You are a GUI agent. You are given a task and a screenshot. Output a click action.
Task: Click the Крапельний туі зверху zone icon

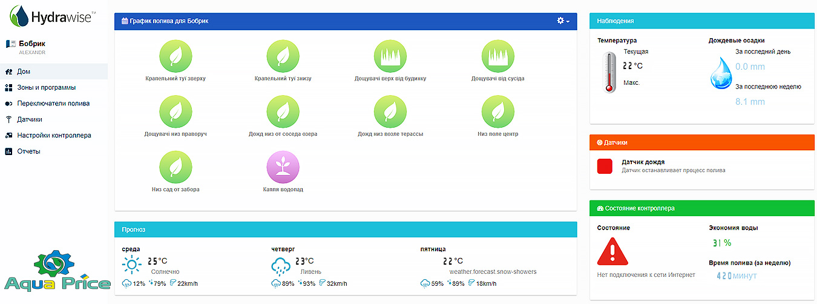(176, 56)
